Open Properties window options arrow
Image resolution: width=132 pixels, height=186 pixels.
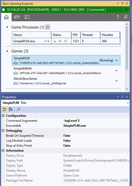click(118, 97)
